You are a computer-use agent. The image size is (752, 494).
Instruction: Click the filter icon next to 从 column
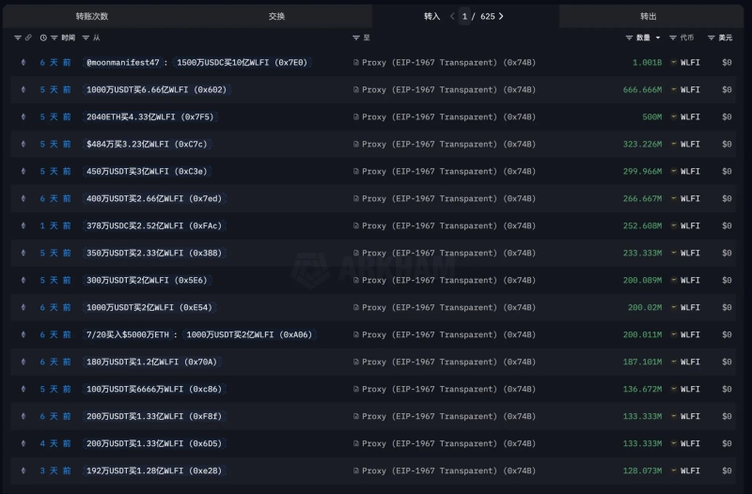click(86, 38)
